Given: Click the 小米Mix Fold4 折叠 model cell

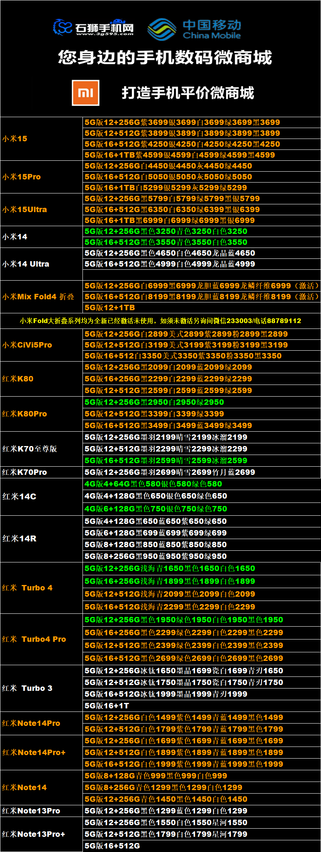Looking at the screenshot, I should tap(42, 297).
